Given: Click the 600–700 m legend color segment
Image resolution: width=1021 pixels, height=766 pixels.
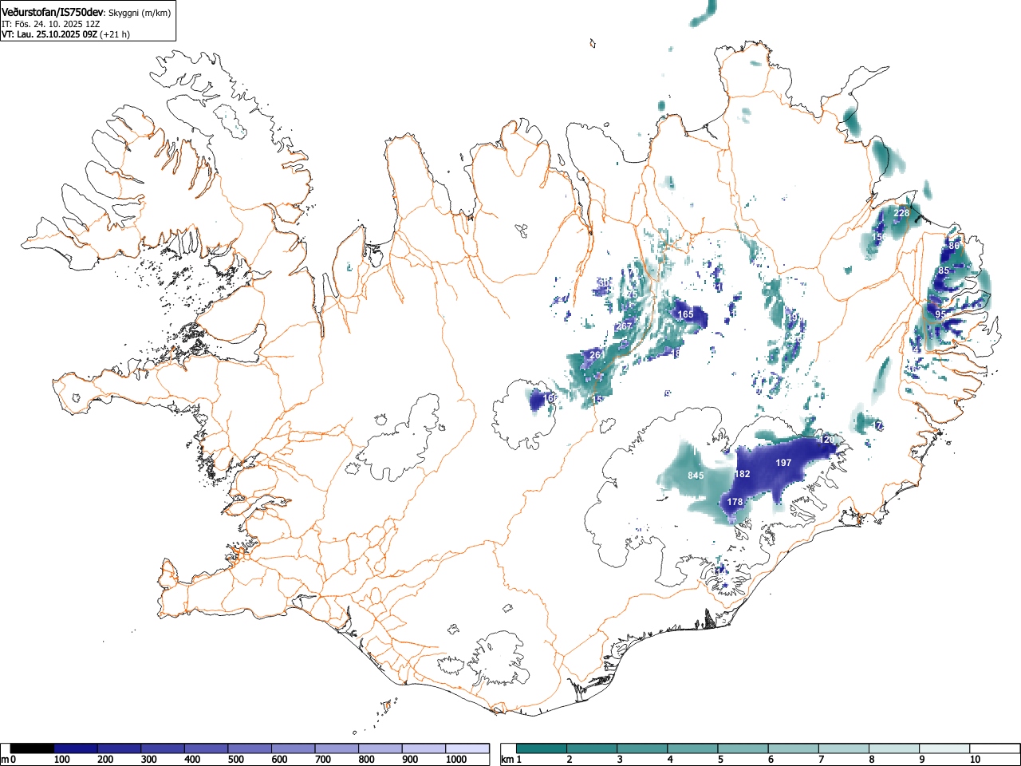Looking at the screenshot, I should click(294, 748).
